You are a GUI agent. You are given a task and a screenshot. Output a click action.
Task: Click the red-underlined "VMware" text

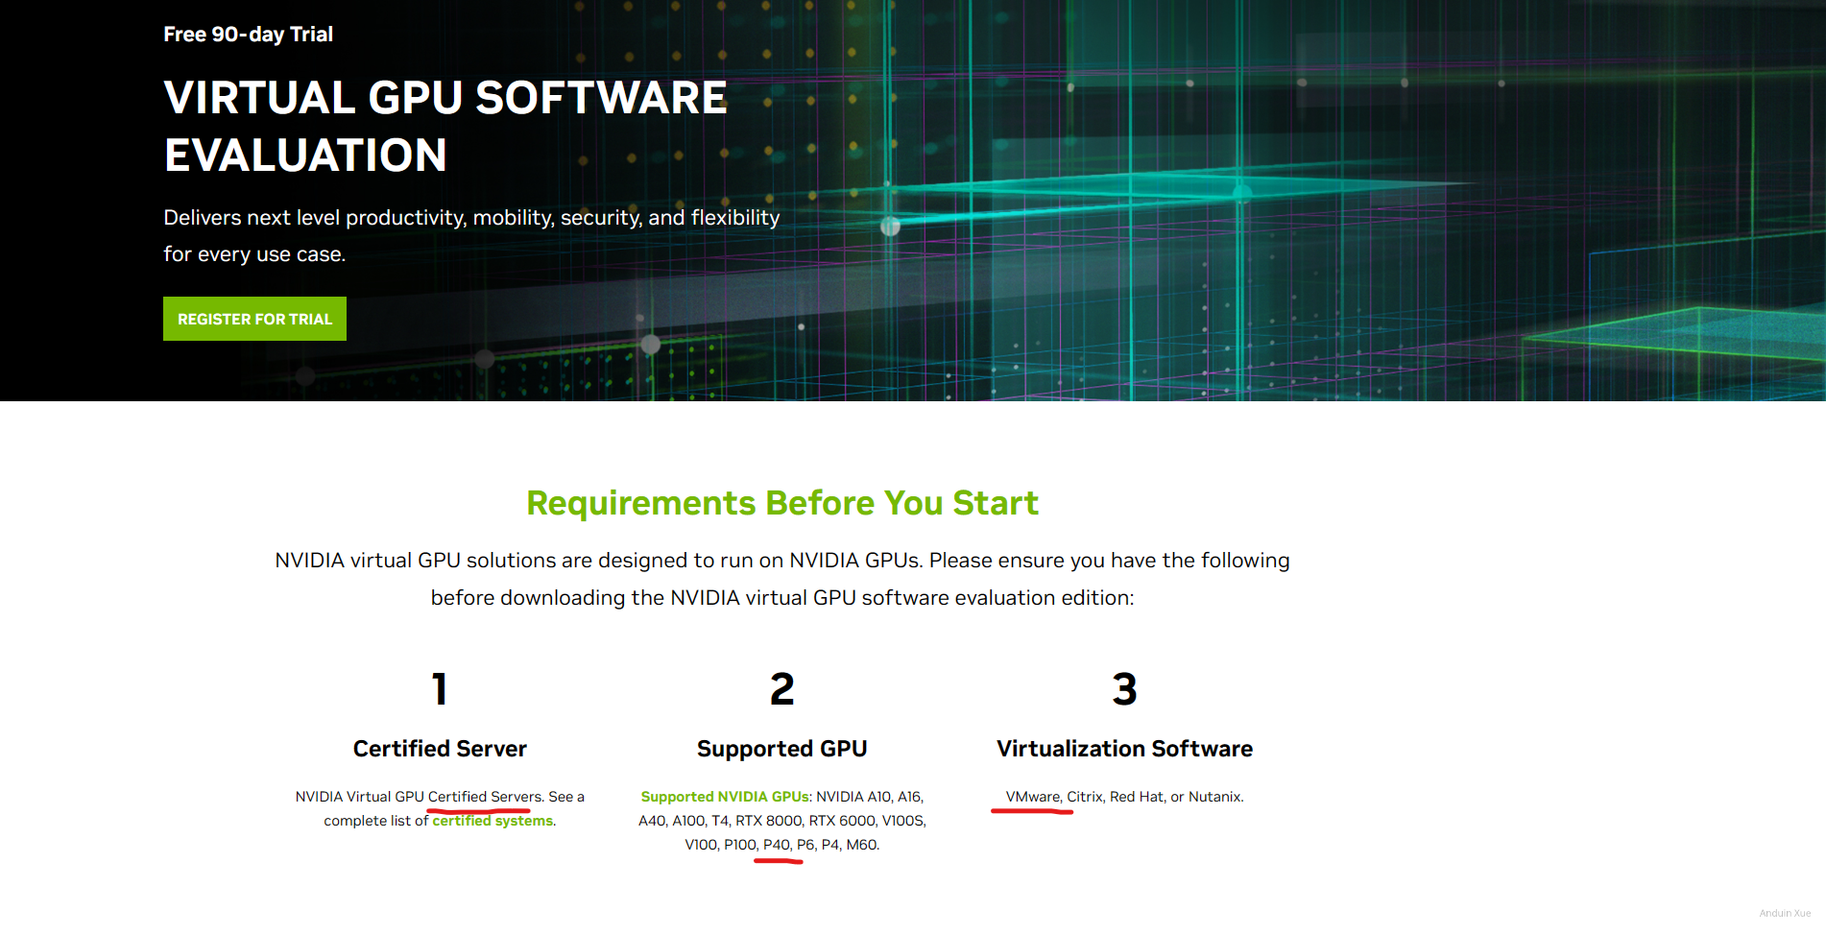(1033, 797)
